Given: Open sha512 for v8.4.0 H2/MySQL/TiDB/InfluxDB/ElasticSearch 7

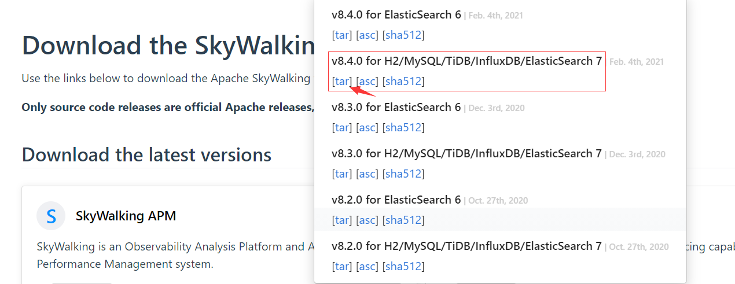Looking at the screenshot, I should click(x=403, y=81).
